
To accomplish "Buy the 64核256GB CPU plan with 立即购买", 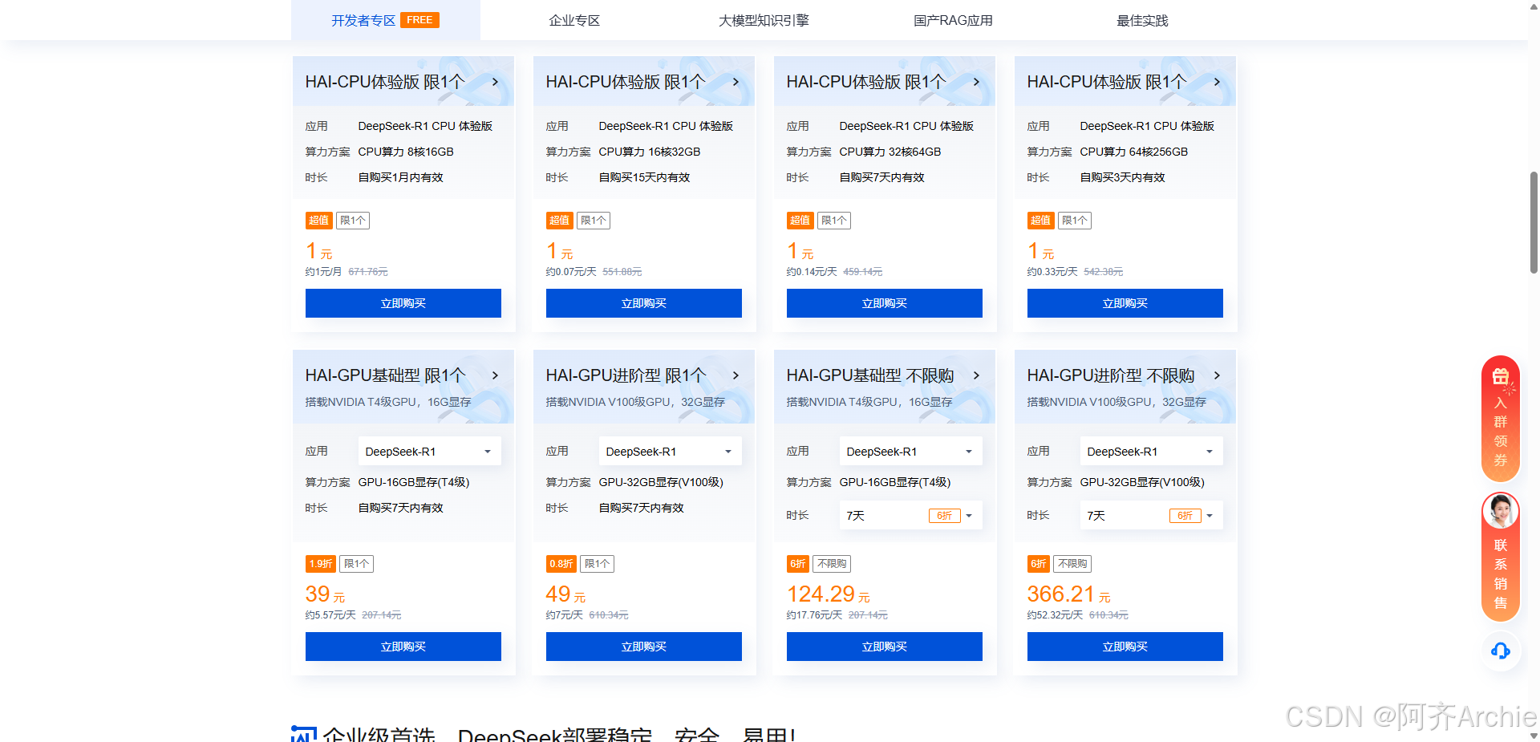I will point(1125,303).
